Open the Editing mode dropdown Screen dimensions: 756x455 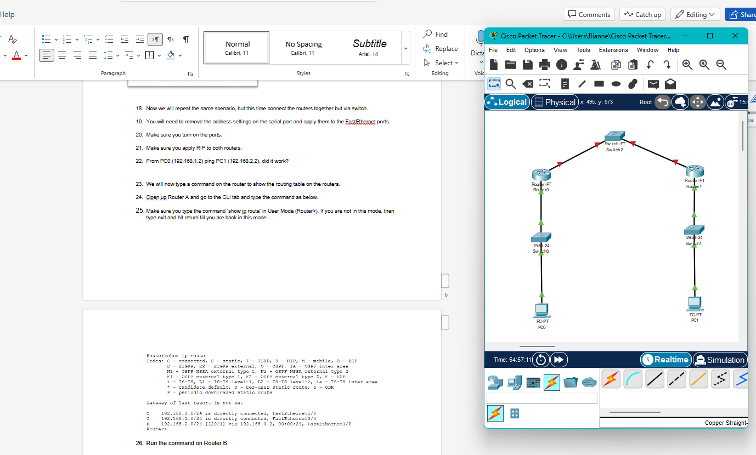click(x=696, y=14)
